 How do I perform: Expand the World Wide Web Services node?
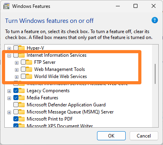coord(16,77)
